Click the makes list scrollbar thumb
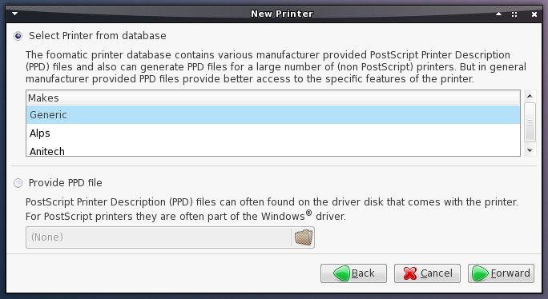548x299 pixels. (x=530, y=122)
